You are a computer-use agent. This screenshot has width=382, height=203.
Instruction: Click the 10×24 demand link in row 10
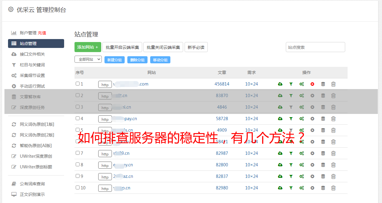click(251, 188)
